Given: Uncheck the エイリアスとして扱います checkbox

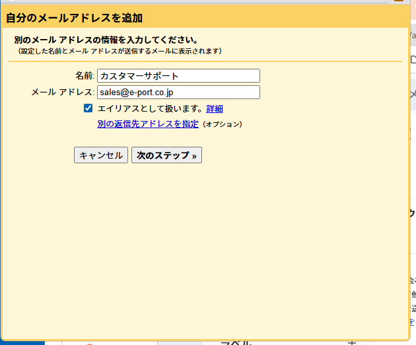Looking at the screenshot, I should pos(88,108).
